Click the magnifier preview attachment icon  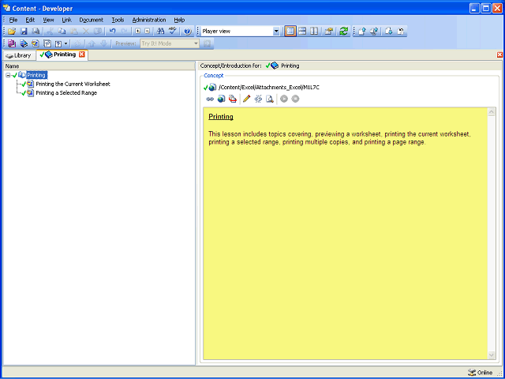[270, 99]
